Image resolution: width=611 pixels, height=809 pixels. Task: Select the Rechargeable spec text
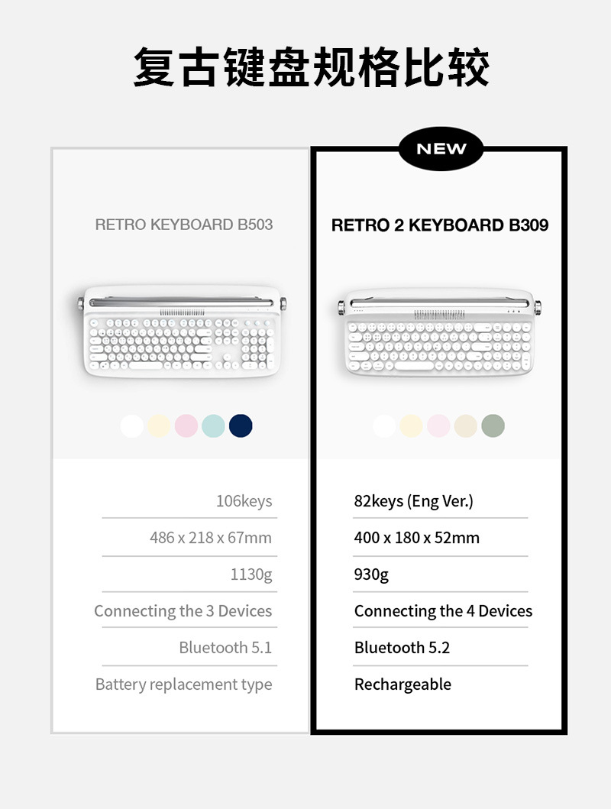click(402, 684)
